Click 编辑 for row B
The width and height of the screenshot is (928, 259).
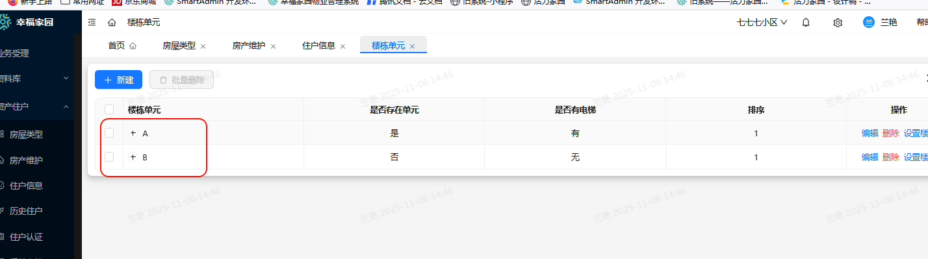pos(870,157)
